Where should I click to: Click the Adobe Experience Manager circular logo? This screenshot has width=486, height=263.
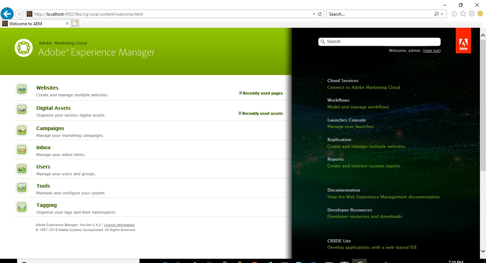coord(23,48)
